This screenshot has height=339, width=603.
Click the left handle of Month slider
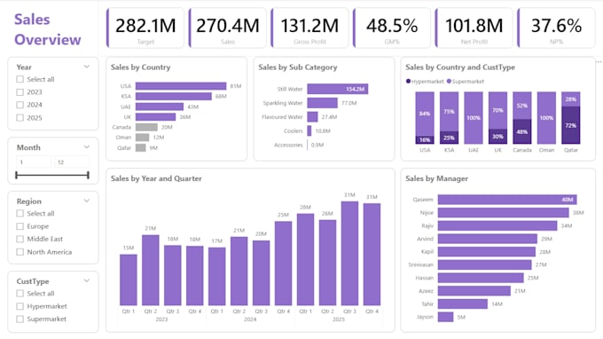click(16, 175)
